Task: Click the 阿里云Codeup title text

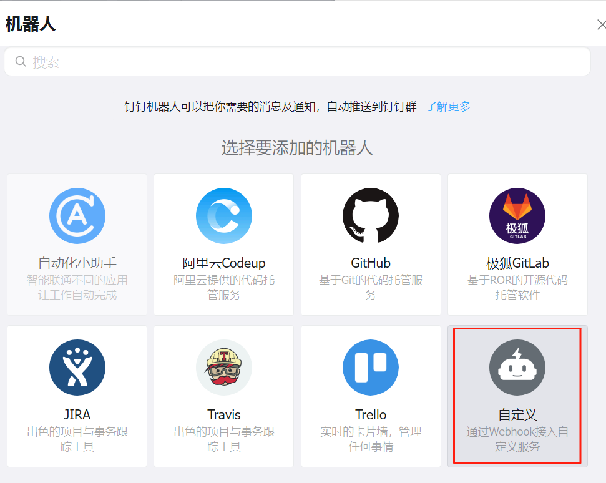Action: [224, 263]
